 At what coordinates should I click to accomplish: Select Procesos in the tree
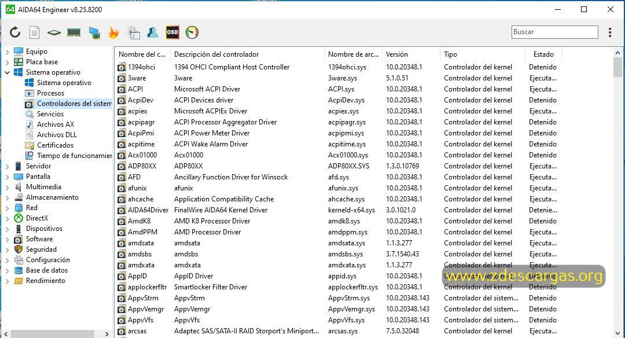coord(50,93)
